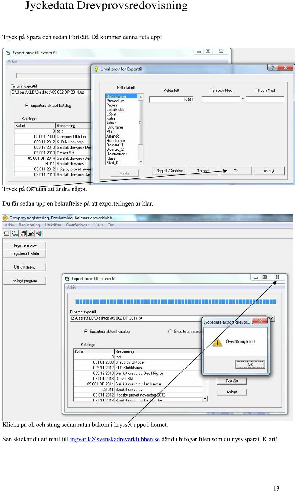
Task: Click the toolbar icon with green transfer arrows
Action: [x=14, y=234]
